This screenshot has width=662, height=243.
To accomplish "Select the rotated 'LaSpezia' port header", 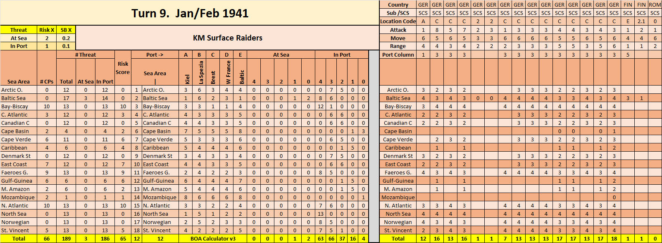I will tap(200, 72).
